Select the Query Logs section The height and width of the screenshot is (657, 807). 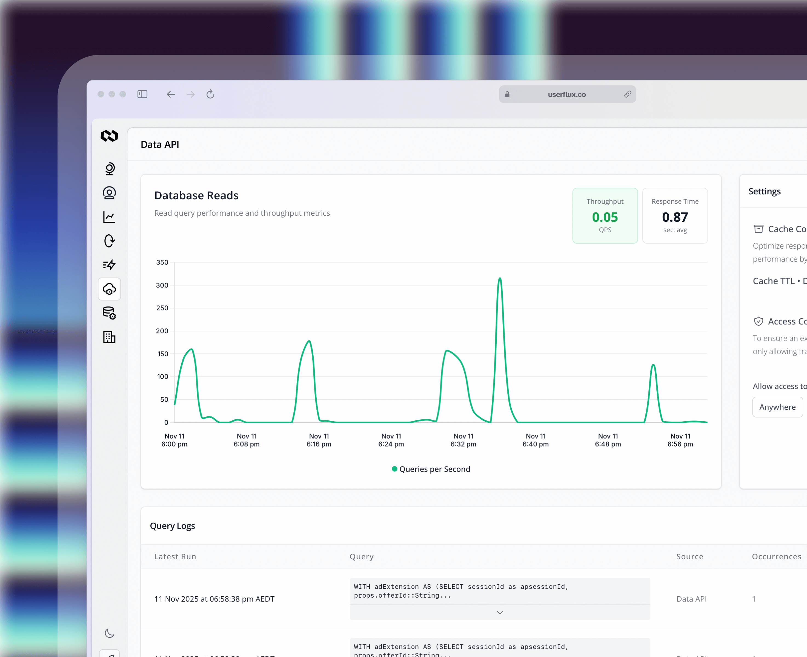(172, 526)
